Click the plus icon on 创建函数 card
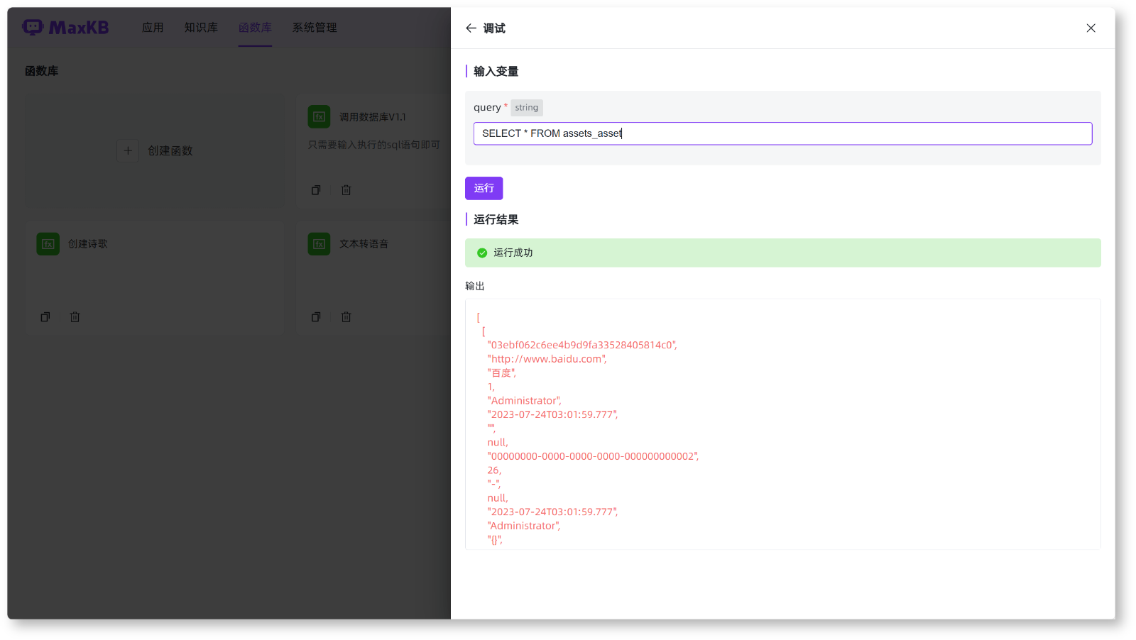The height and width of the screenshot is (640, 1136). click(128, 150)
